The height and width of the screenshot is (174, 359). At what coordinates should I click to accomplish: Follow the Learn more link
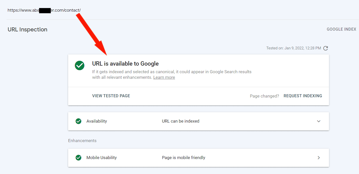click(164, 77)
